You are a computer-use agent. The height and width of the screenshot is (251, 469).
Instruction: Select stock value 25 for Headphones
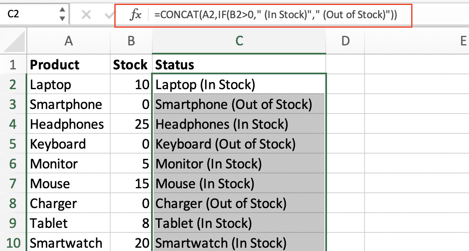[x=131, y=124]
